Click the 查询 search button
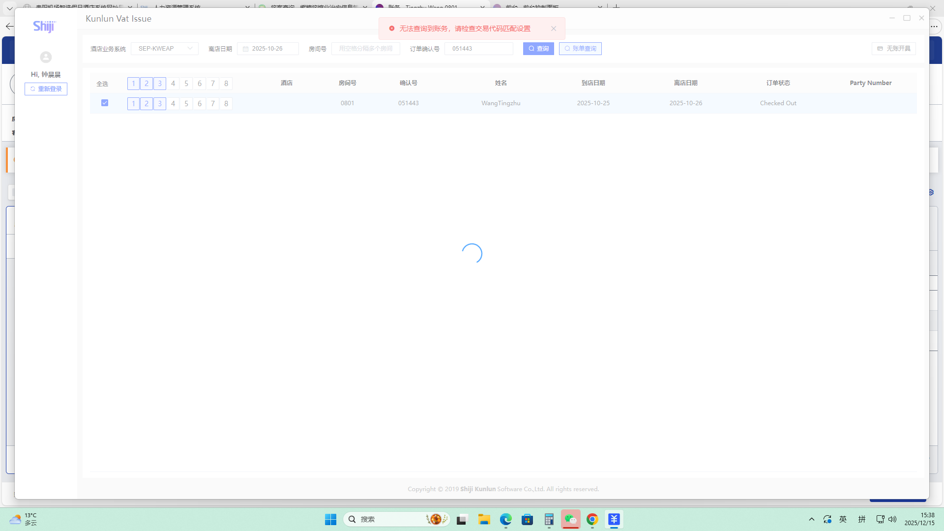 pyautogui.click(x=538, y=49)
